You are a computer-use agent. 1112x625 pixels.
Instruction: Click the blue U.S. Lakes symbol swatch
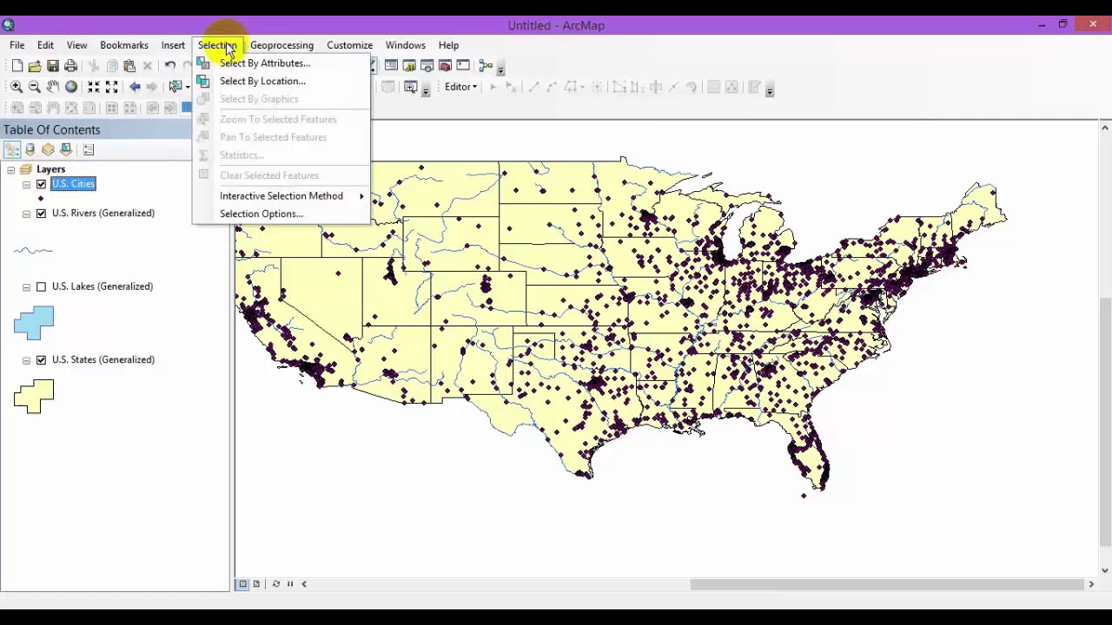click(34, 323)
